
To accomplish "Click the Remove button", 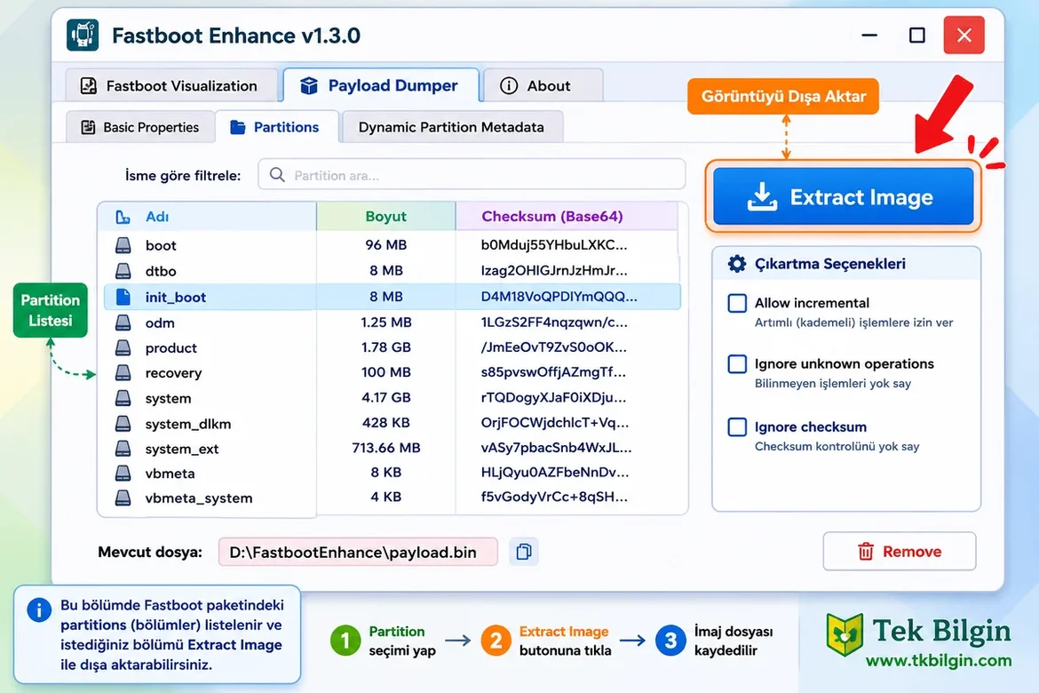I will click(900, 551).
